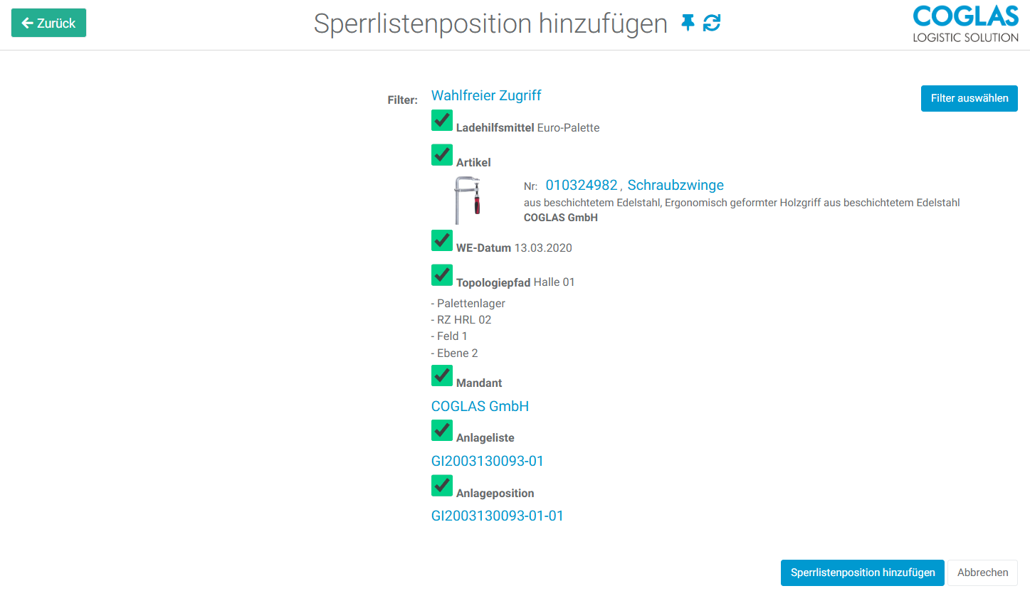Screen dimensions: 1030x591
Task: Uncheck the Mandant checkbox
Action: point(441,376)
